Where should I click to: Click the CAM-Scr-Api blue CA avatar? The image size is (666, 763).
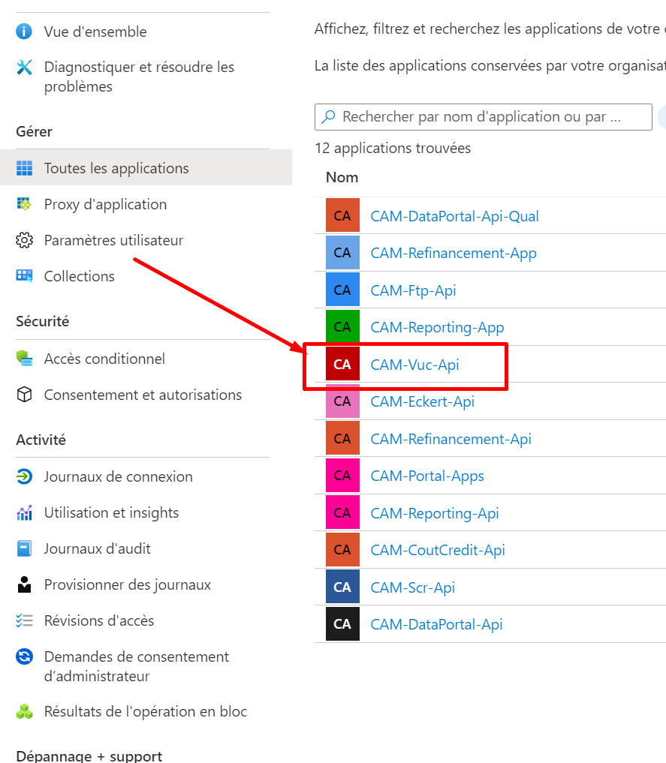342,587
